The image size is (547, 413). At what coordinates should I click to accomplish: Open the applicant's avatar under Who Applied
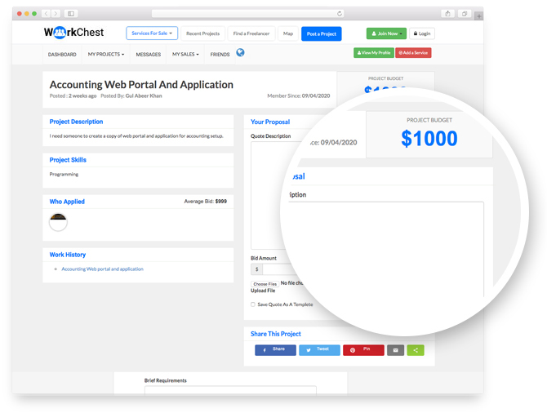point(58,222)
